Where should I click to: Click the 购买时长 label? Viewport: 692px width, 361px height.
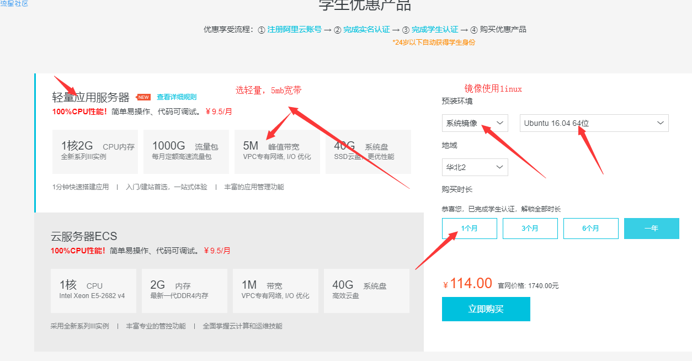click(457, 189)
